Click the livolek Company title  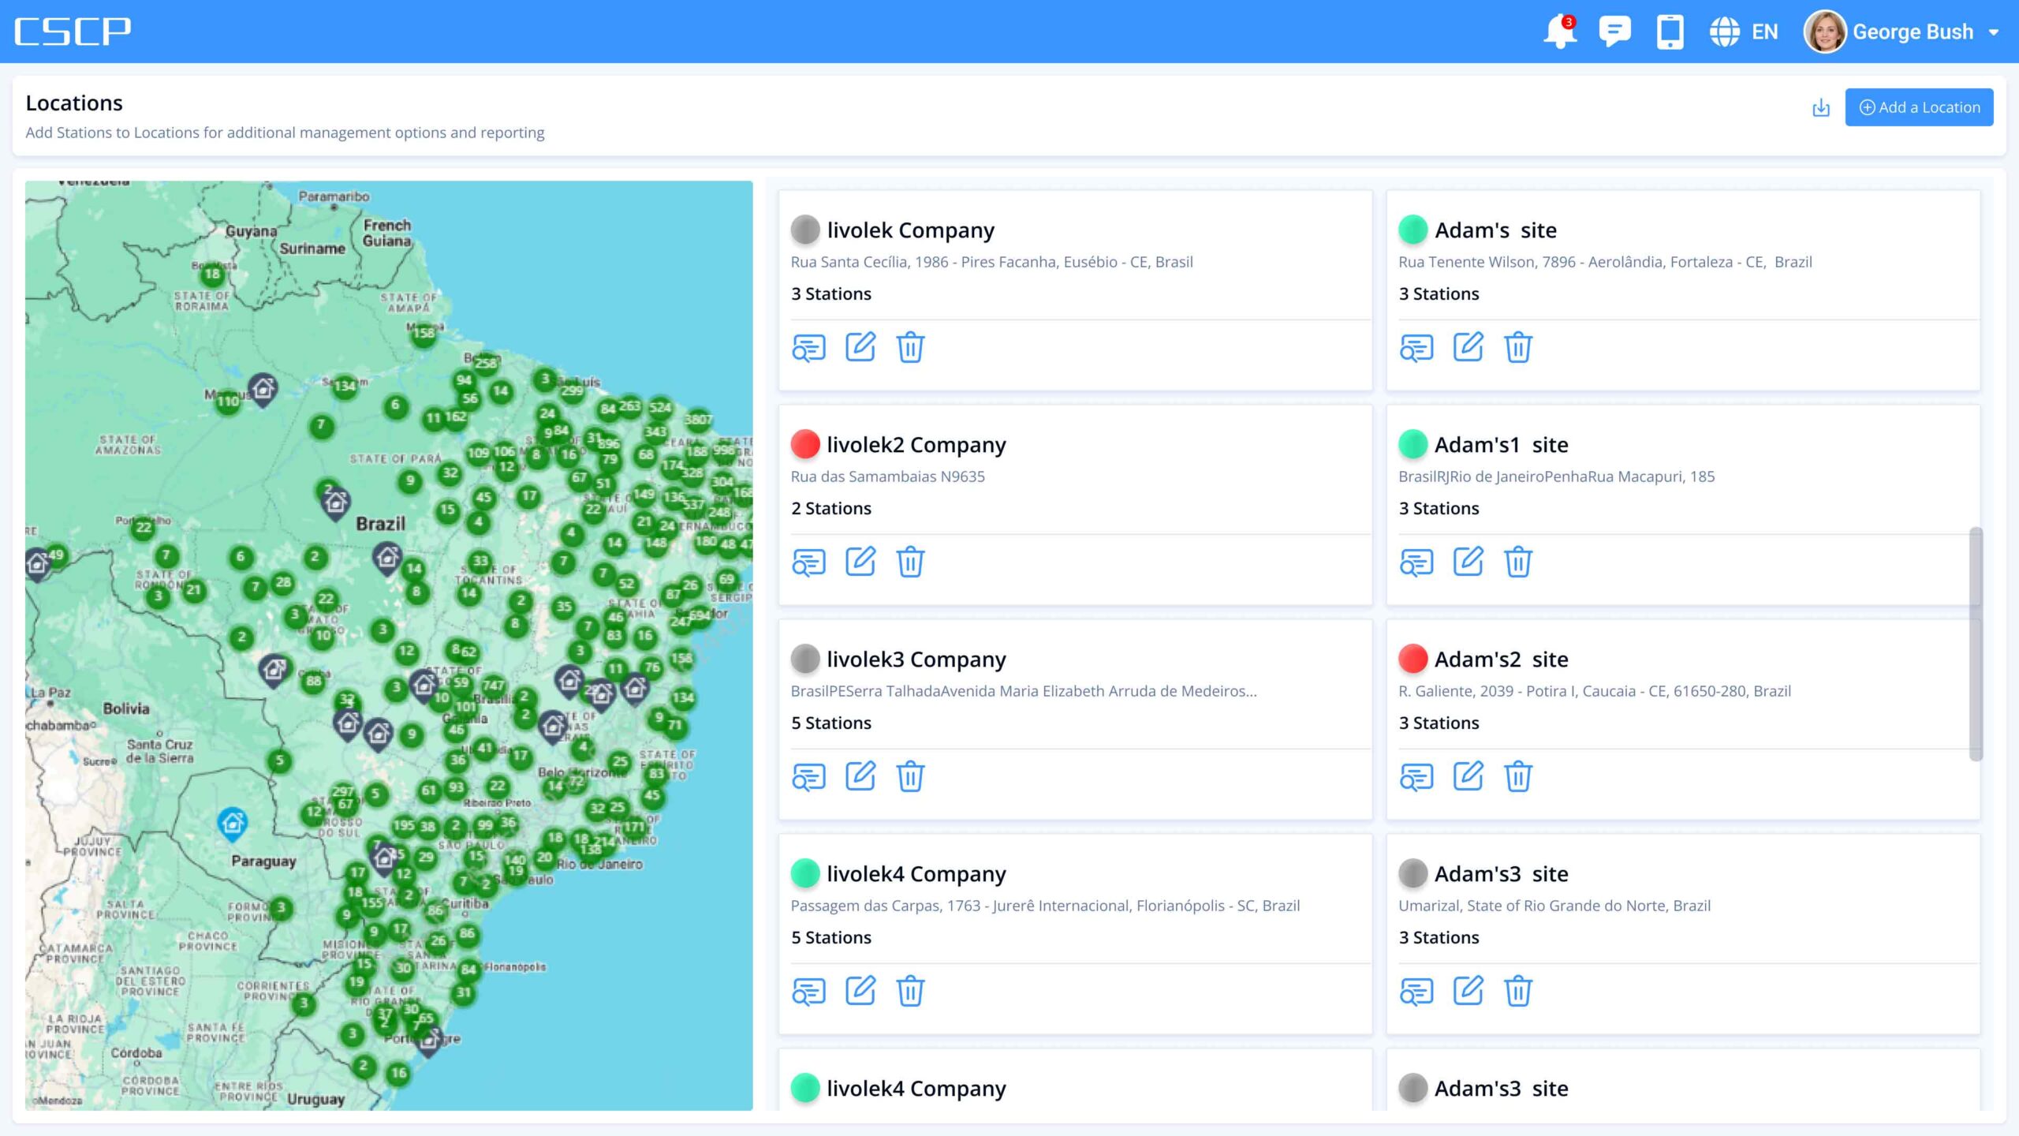pyautogui.click(x=910, y=230)
